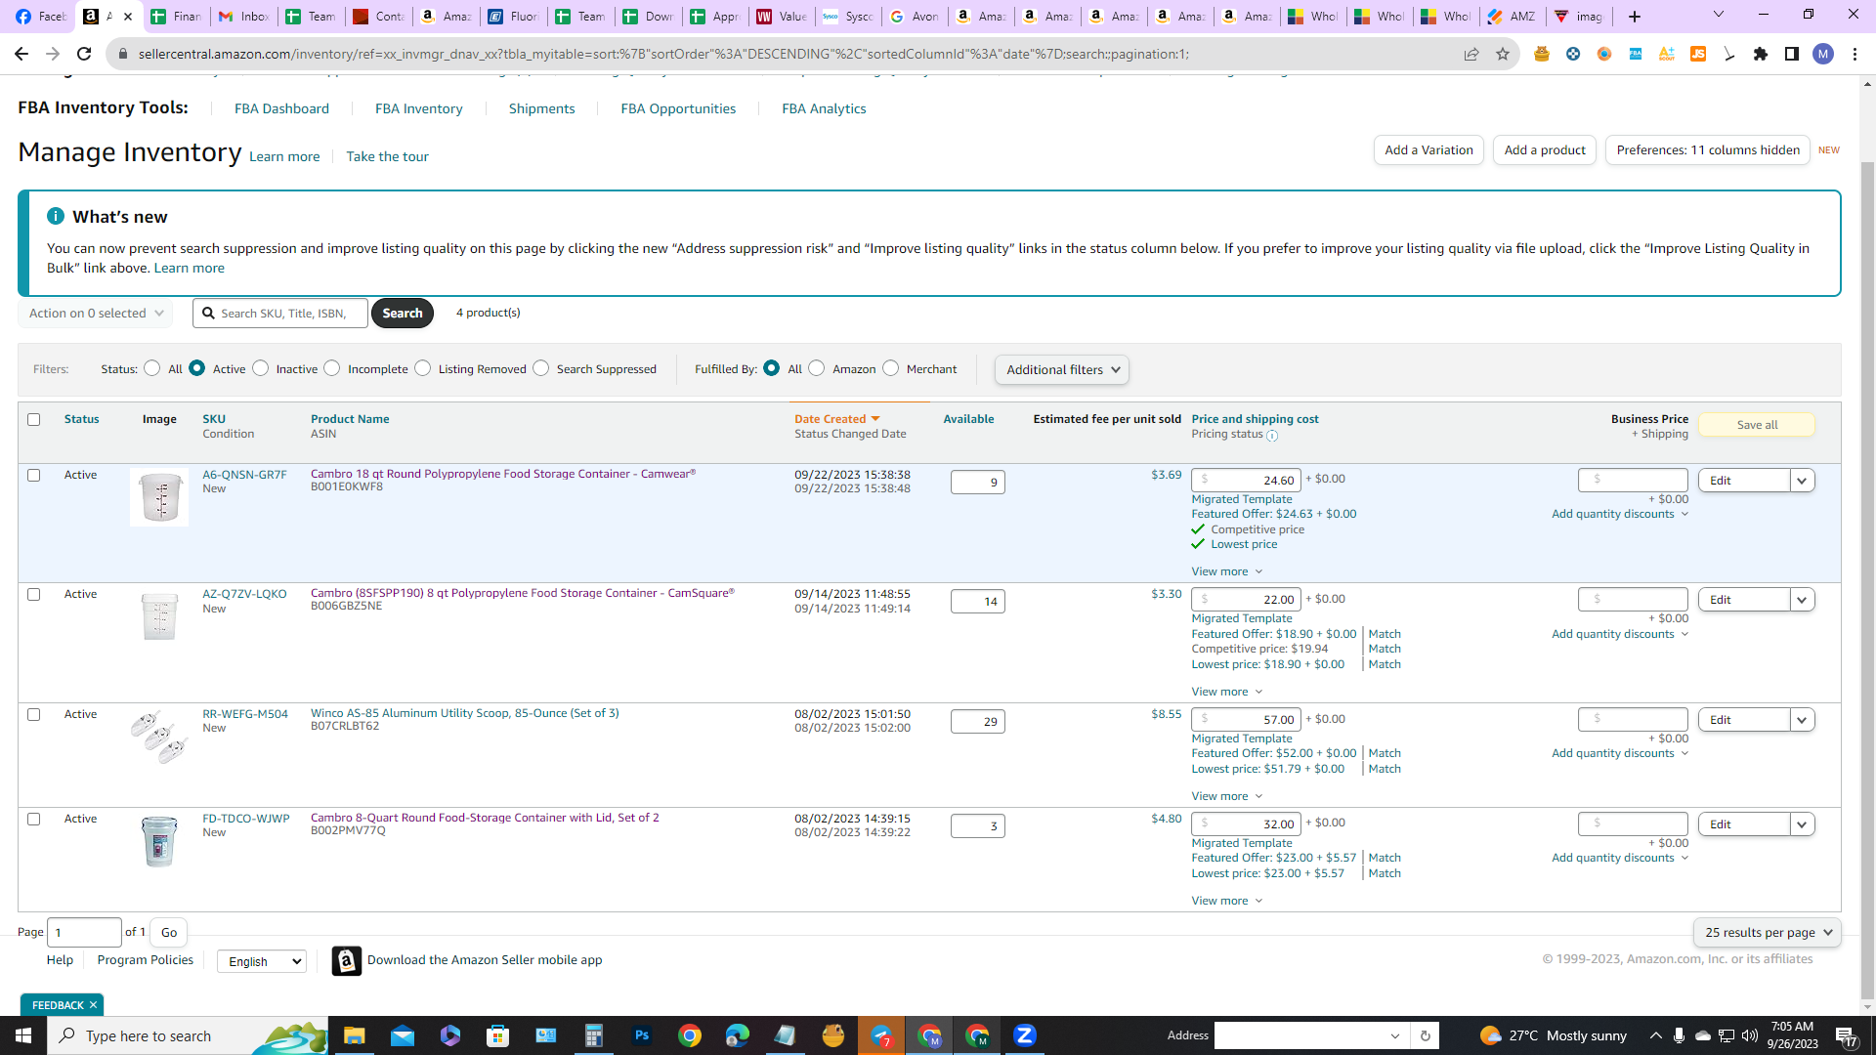Expand Additional filters dropdown

click(x=1062, y=369)
